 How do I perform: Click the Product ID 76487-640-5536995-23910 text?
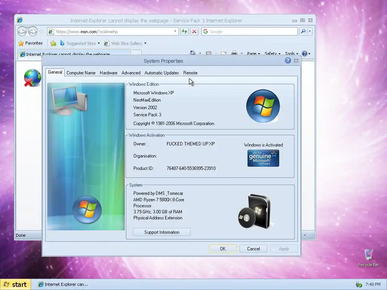pos(191,168)
